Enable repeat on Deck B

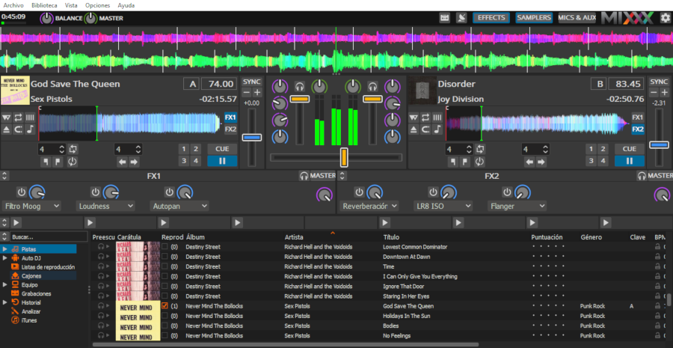[425, 117]
